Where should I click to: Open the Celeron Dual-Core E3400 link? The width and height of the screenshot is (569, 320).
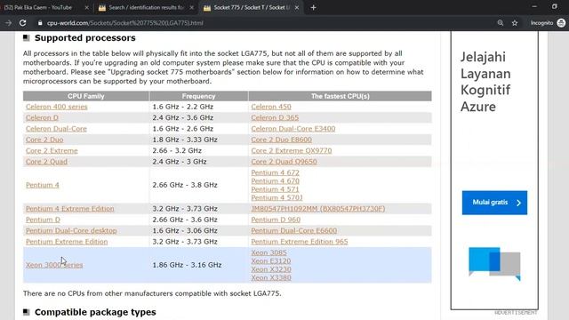coord(293,128)
